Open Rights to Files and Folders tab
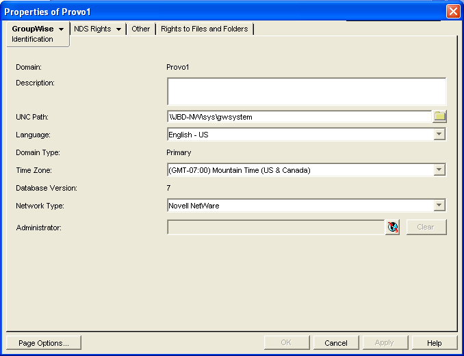This screenshot has width=464, height=356. pos(204,29)
